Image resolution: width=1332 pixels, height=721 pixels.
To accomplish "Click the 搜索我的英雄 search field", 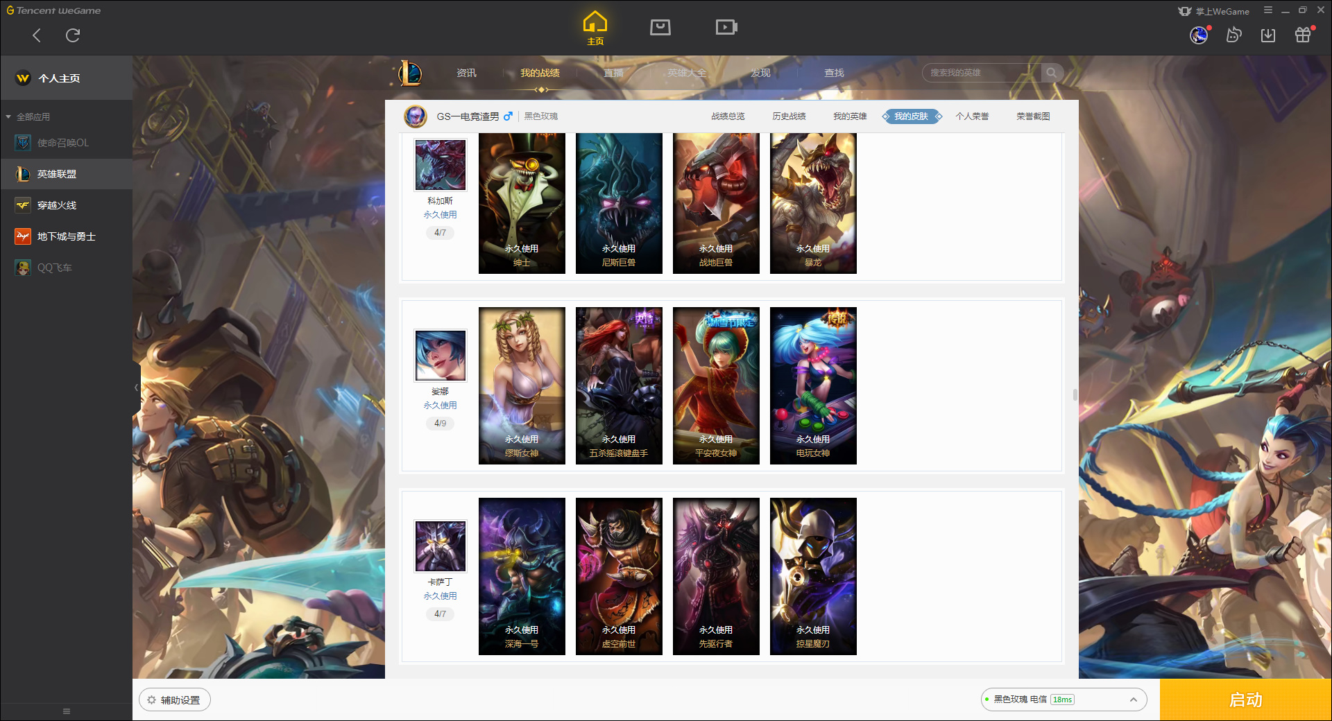I will [x=982, y=73].
